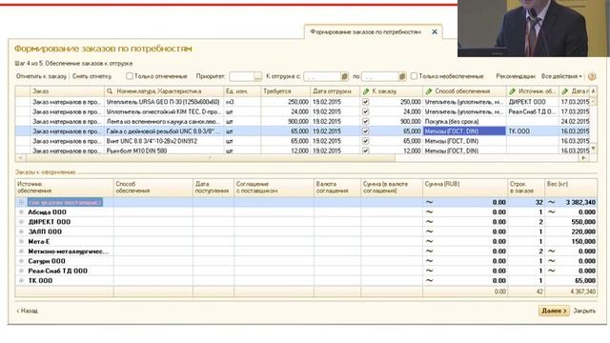Click search magnifier icon in Номенклатура column header
The height and width of the screenshot is (343, 610).
point(110,91)
